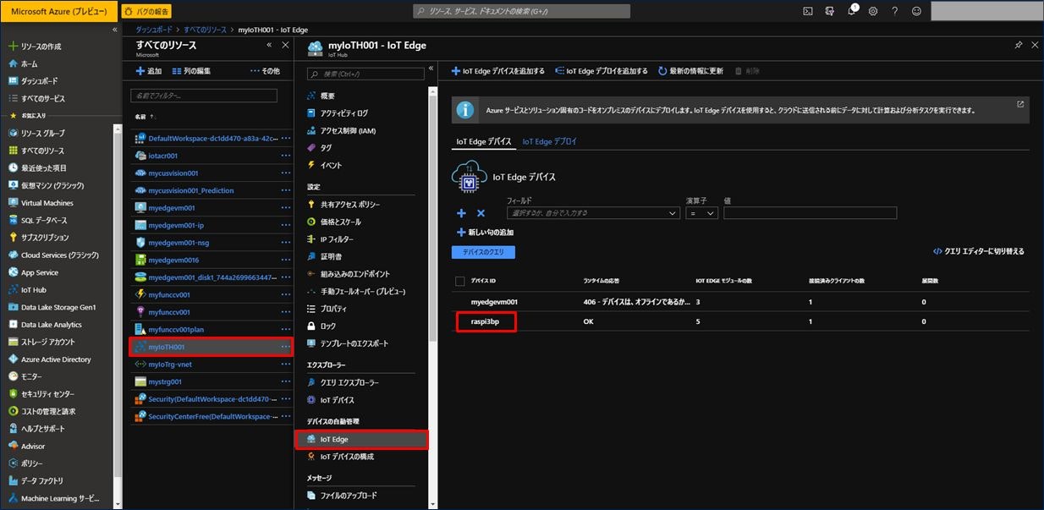Viewport: 1044px width, 510px height.
Task: Collapse the すべてのリソース panel chevron
Action: click(269, 45)
